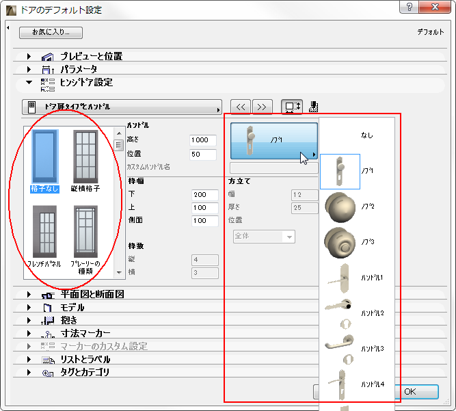
Task: Click the 寸法マーカー panel icon
Action: point(48,334)
